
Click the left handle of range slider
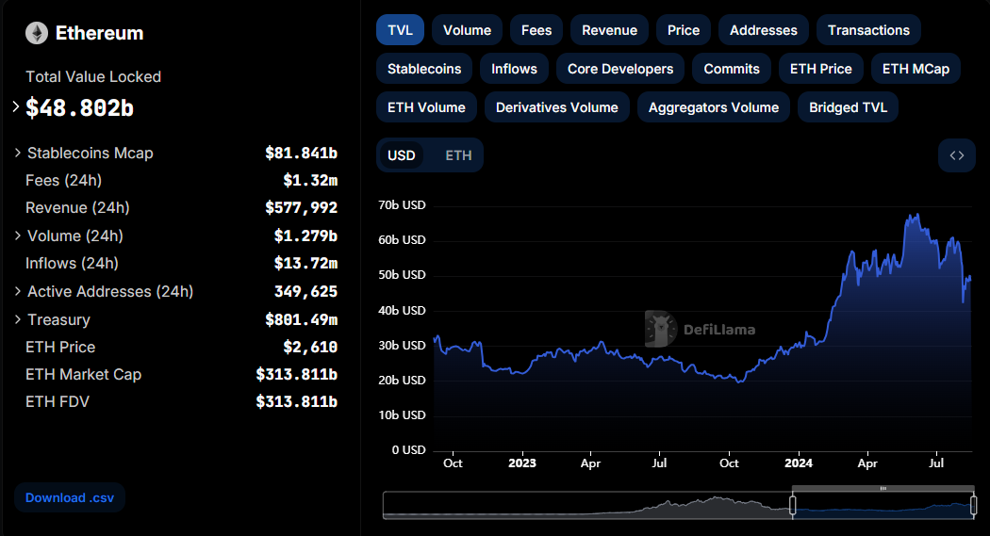[x=792, y=505]
